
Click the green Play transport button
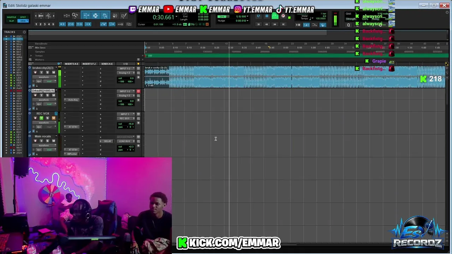click(275, 16)
